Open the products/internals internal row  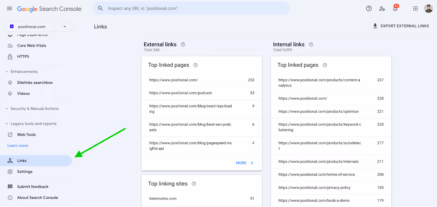pyautogui.click(x=331, y=162)
